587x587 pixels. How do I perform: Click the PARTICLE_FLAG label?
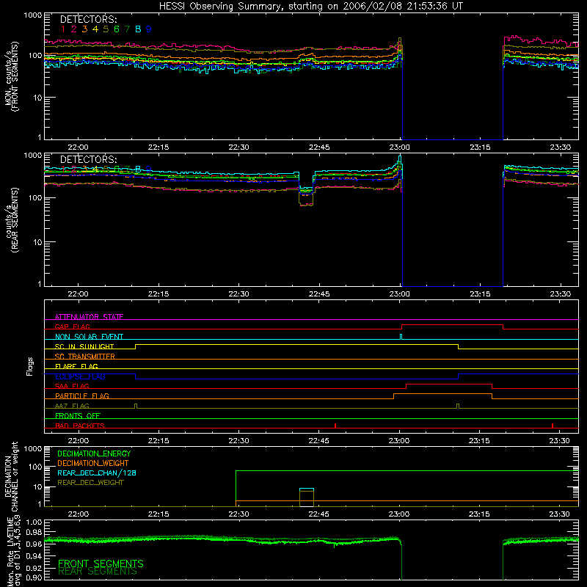(x=82, y=395)
